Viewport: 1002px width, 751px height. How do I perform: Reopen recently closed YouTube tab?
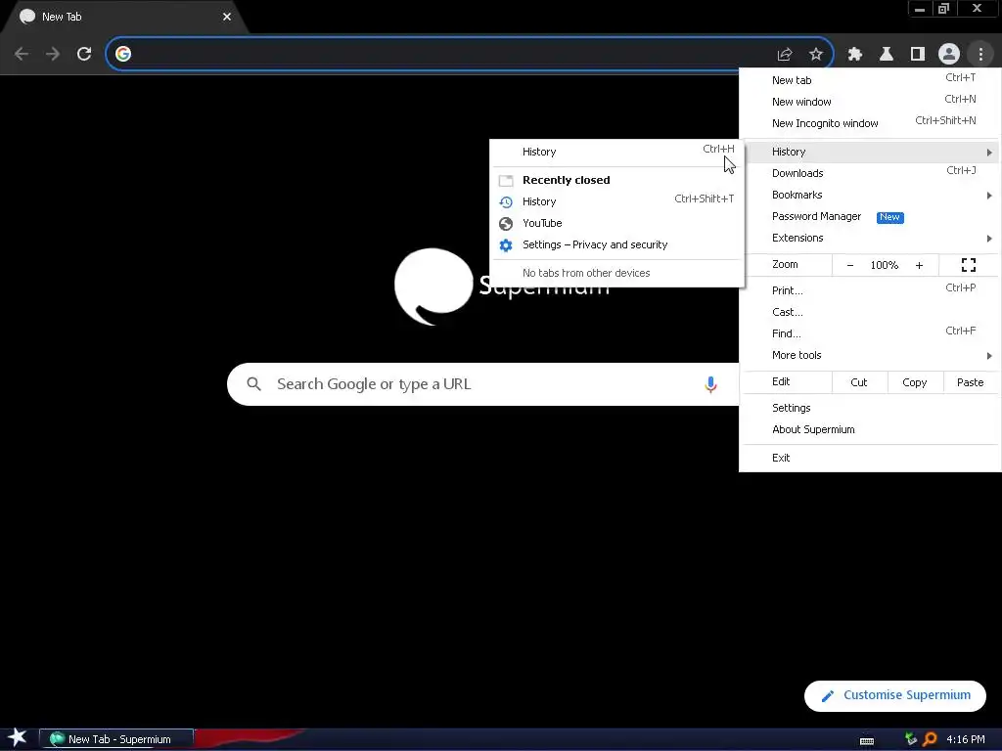(616, 224)
